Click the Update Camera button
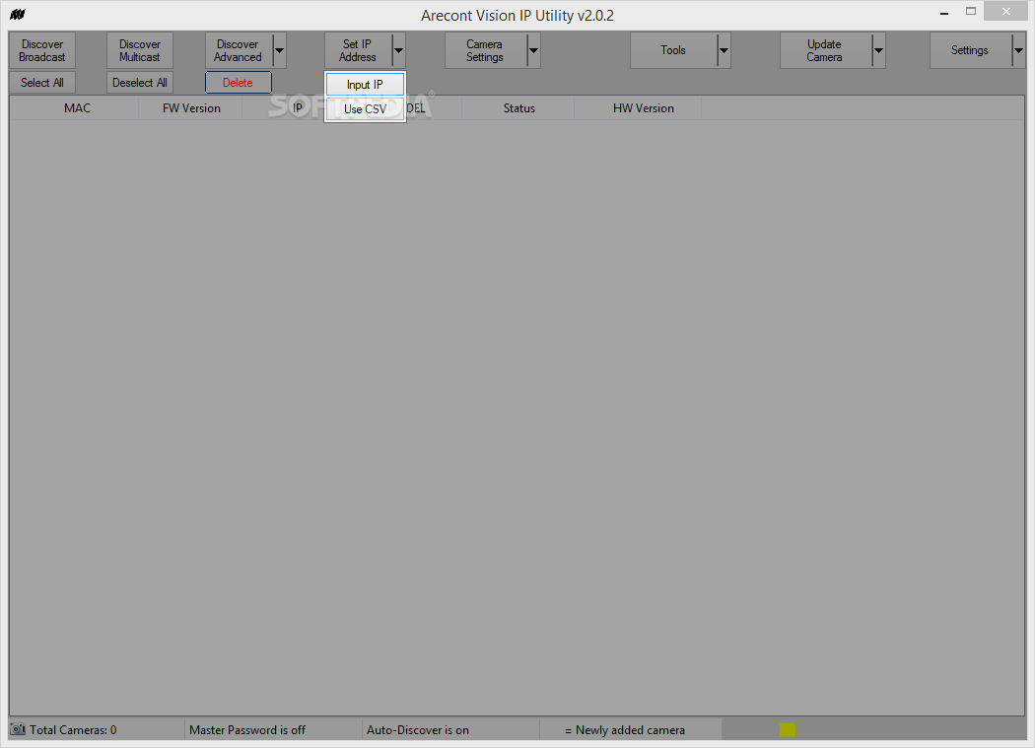Viewport: 1035px width, 748px height. tap(825, 50)
